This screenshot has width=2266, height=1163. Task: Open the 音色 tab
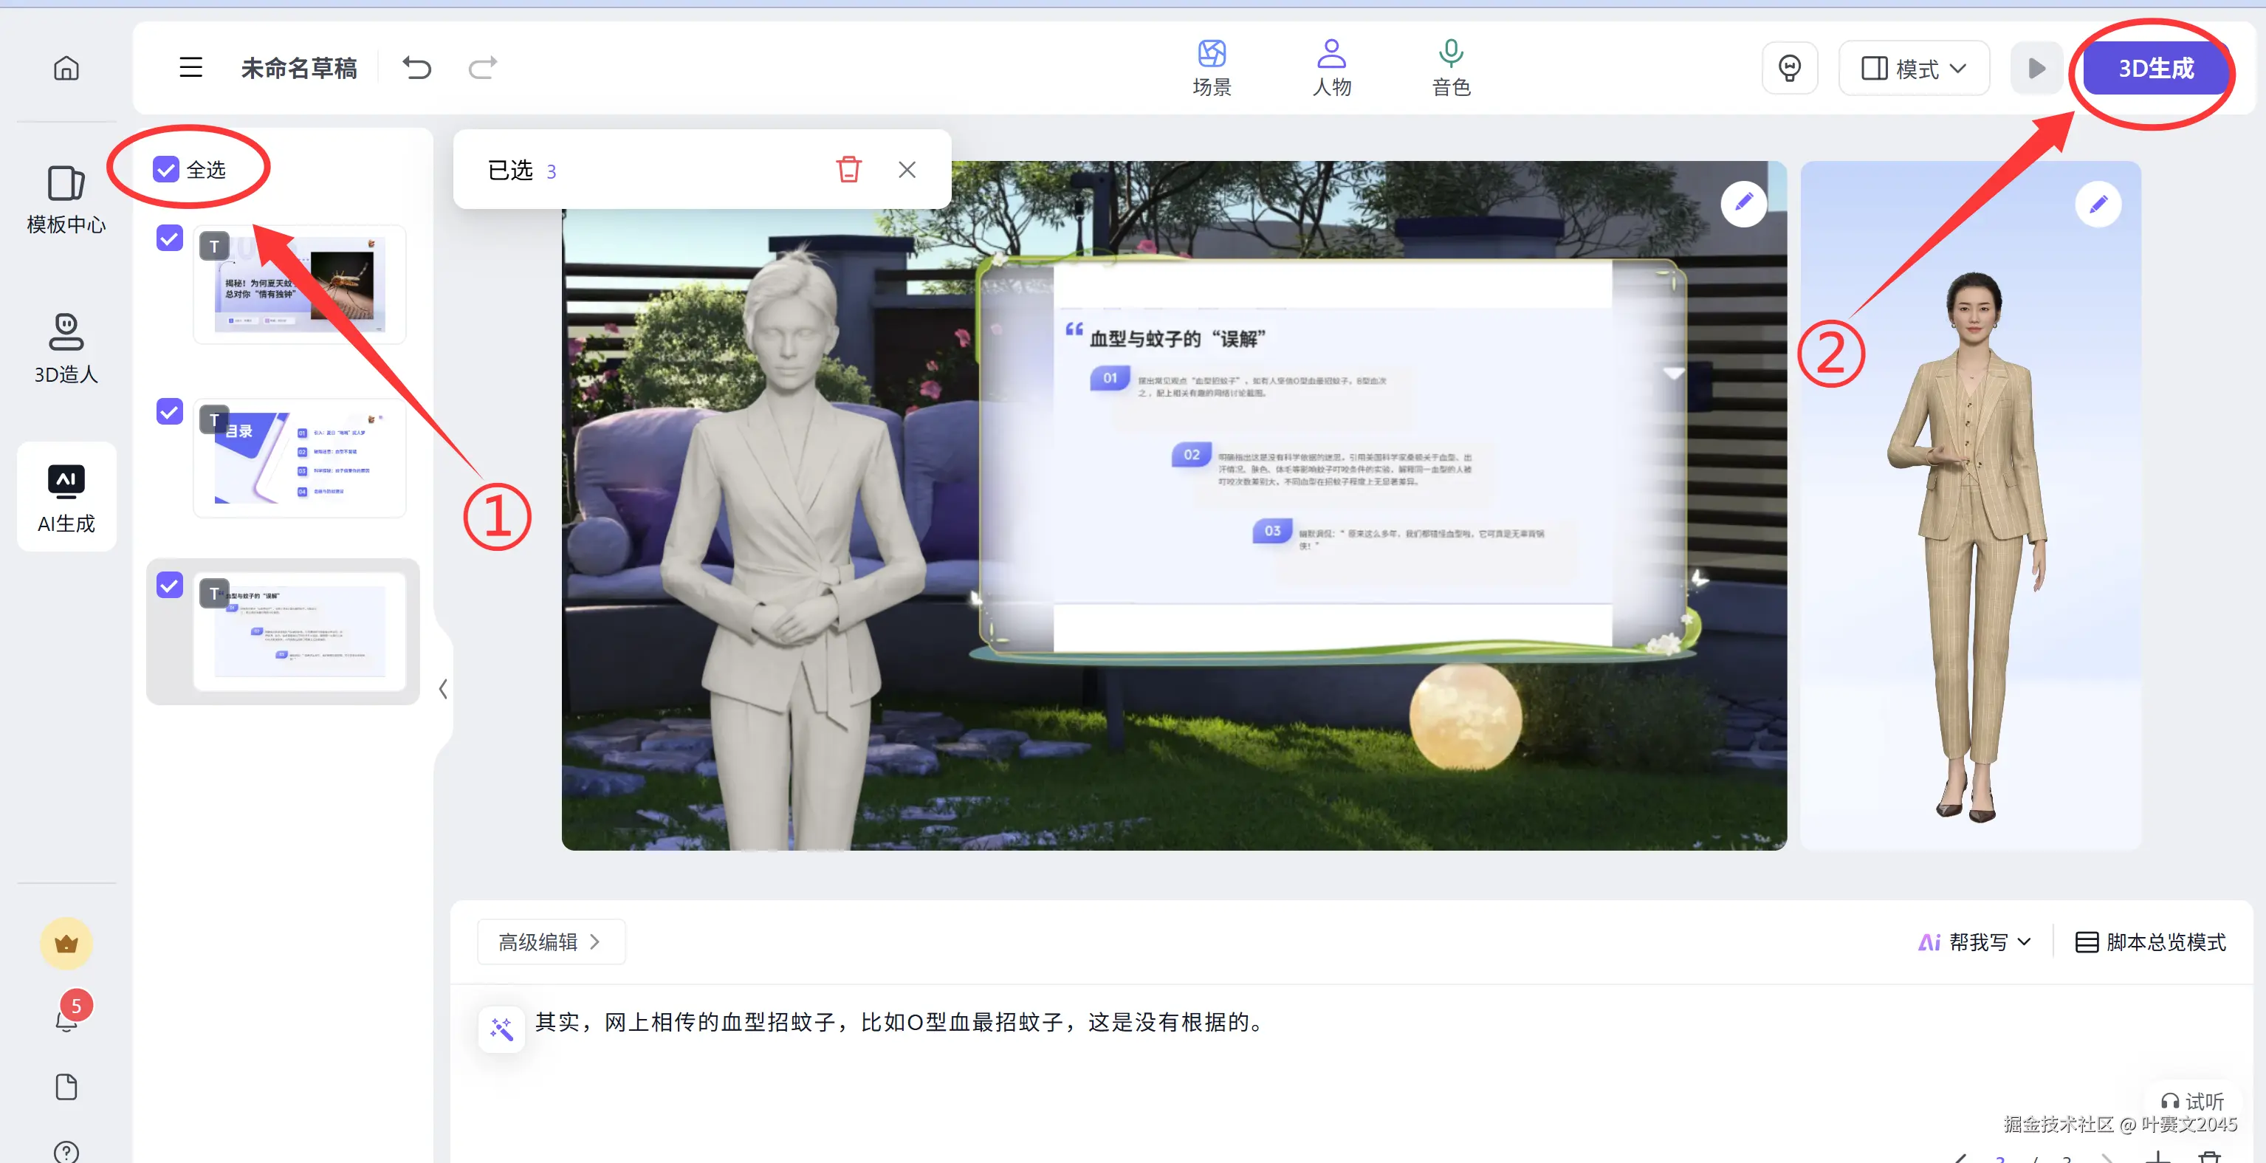(1451, 68)
